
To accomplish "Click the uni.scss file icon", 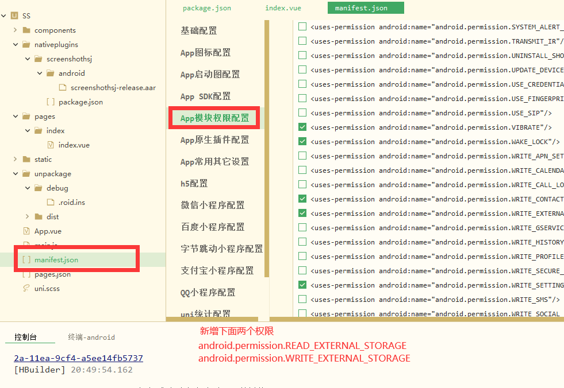I will pyautogui.click(x=26, y=289).
